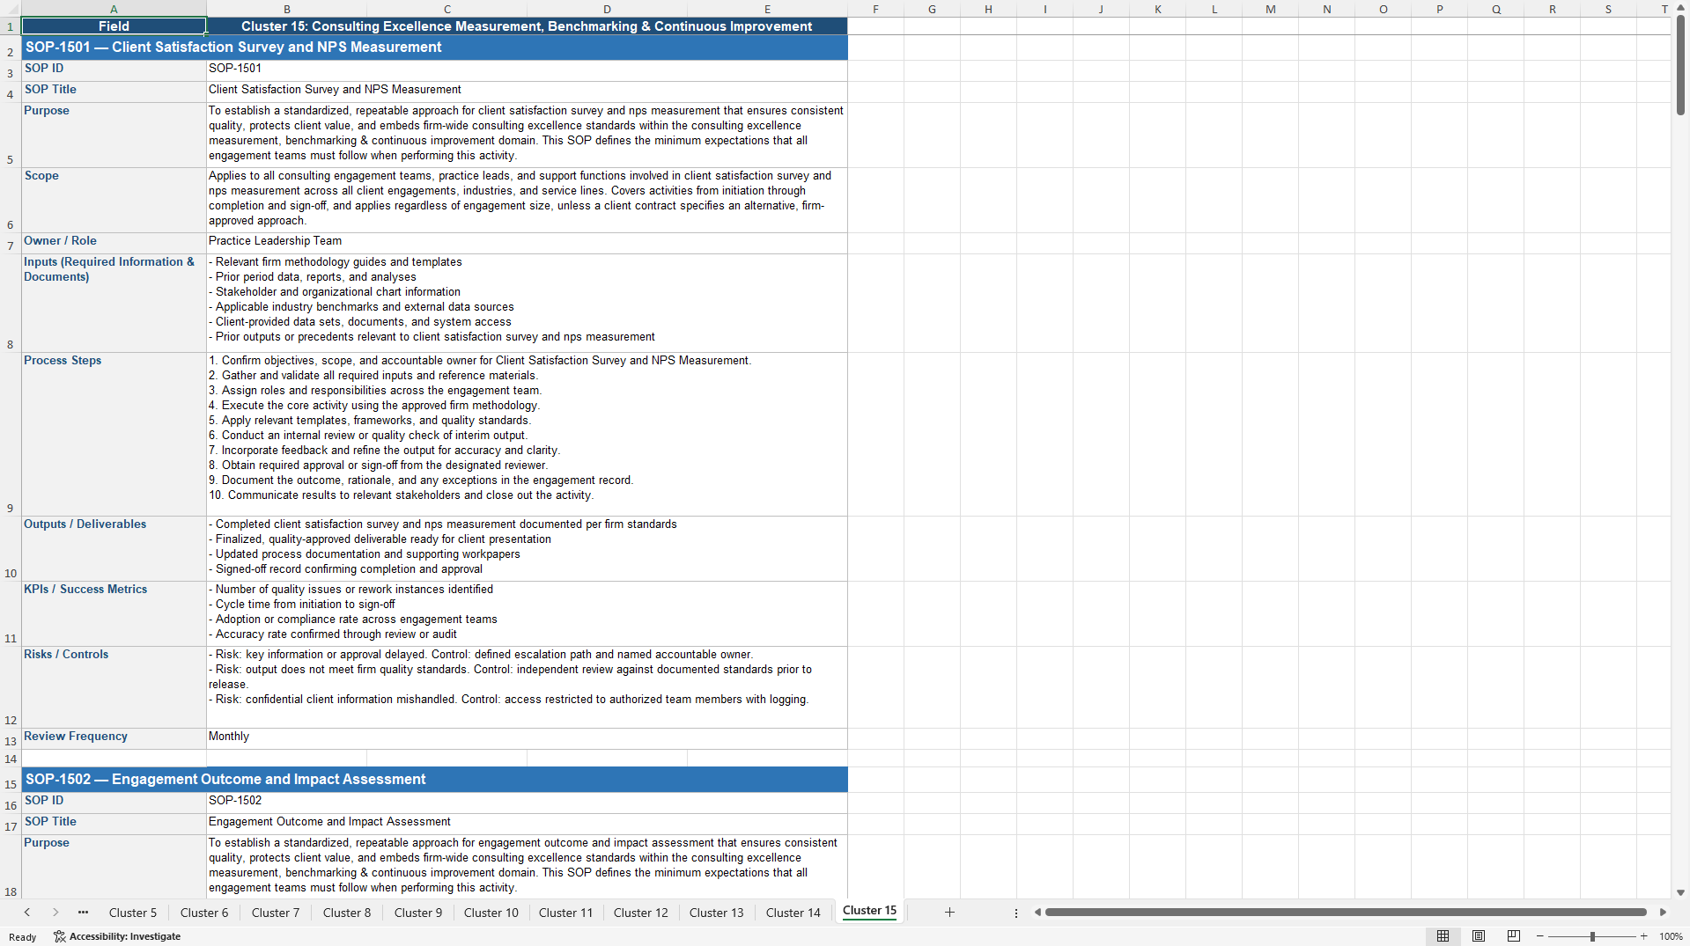Select column F header
The height and width of the screenshot is (946, 1690).
(x=875, y=9)
